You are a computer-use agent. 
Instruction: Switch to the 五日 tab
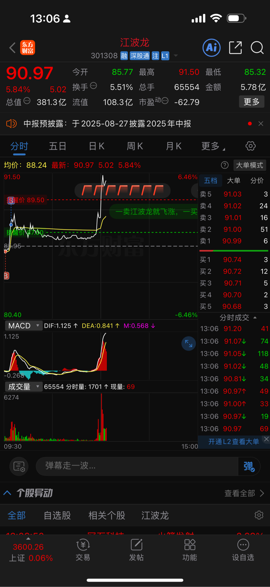[x=58, y=146]
